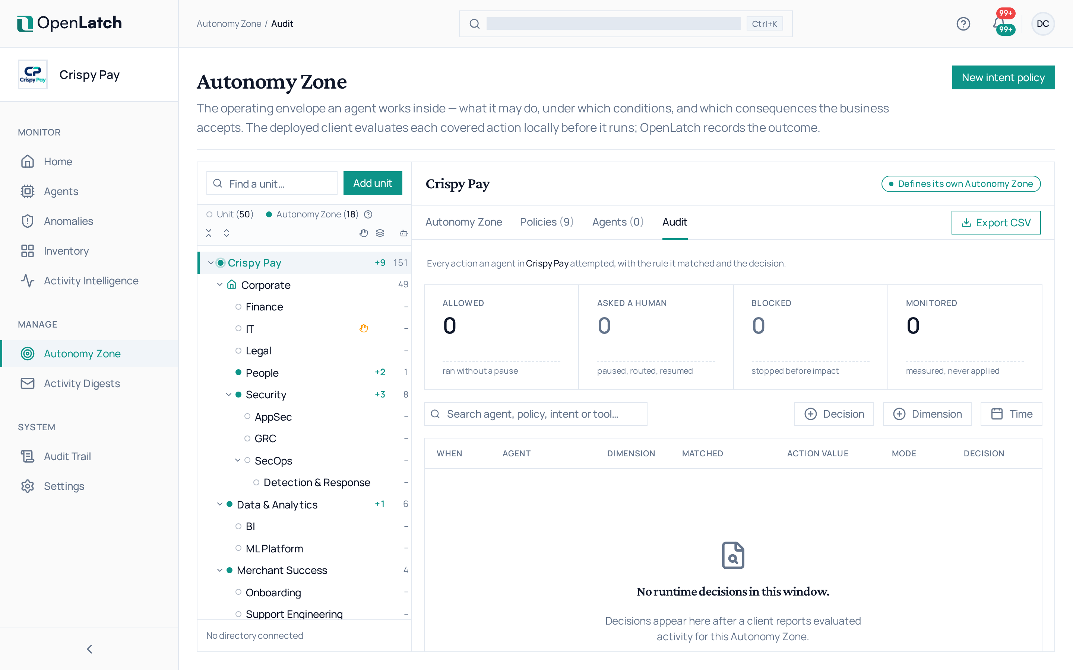The width and height of the screenshot is (1073, 670).
Task: Click New intent policy button
Action: (1003, 77)
